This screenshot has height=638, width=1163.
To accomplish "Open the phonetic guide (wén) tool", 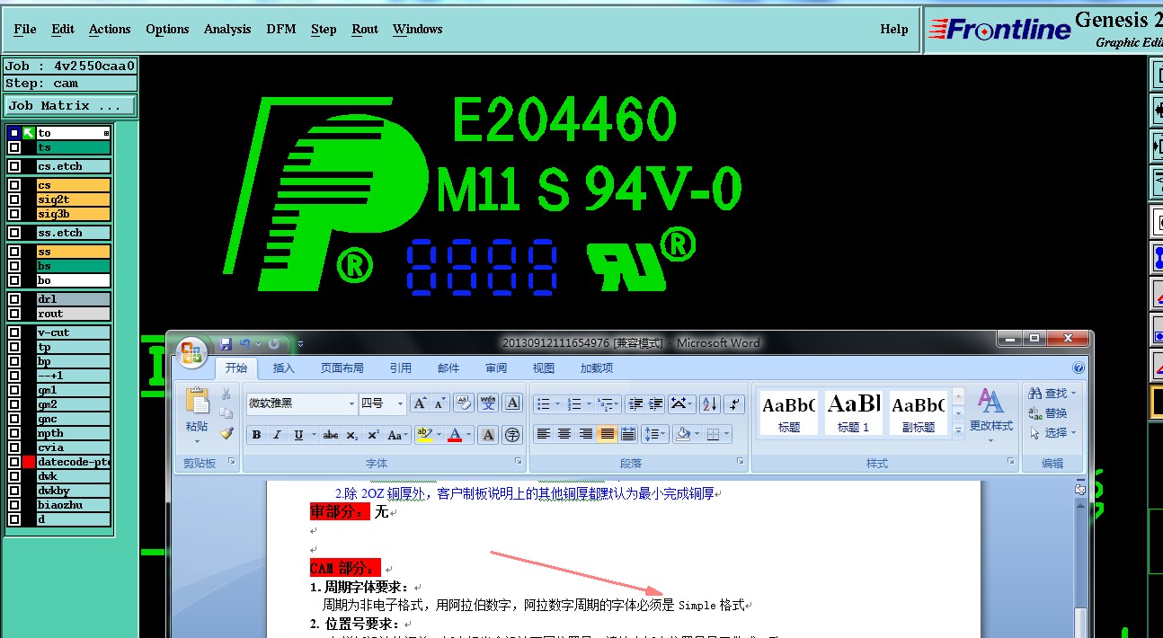I will (488, 403).
